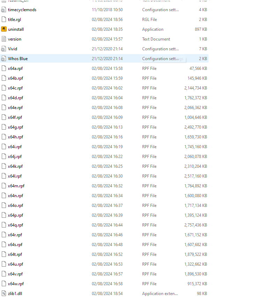Click the x64a.rpf file icon
The image size is (278, 302).
[3, 69]
